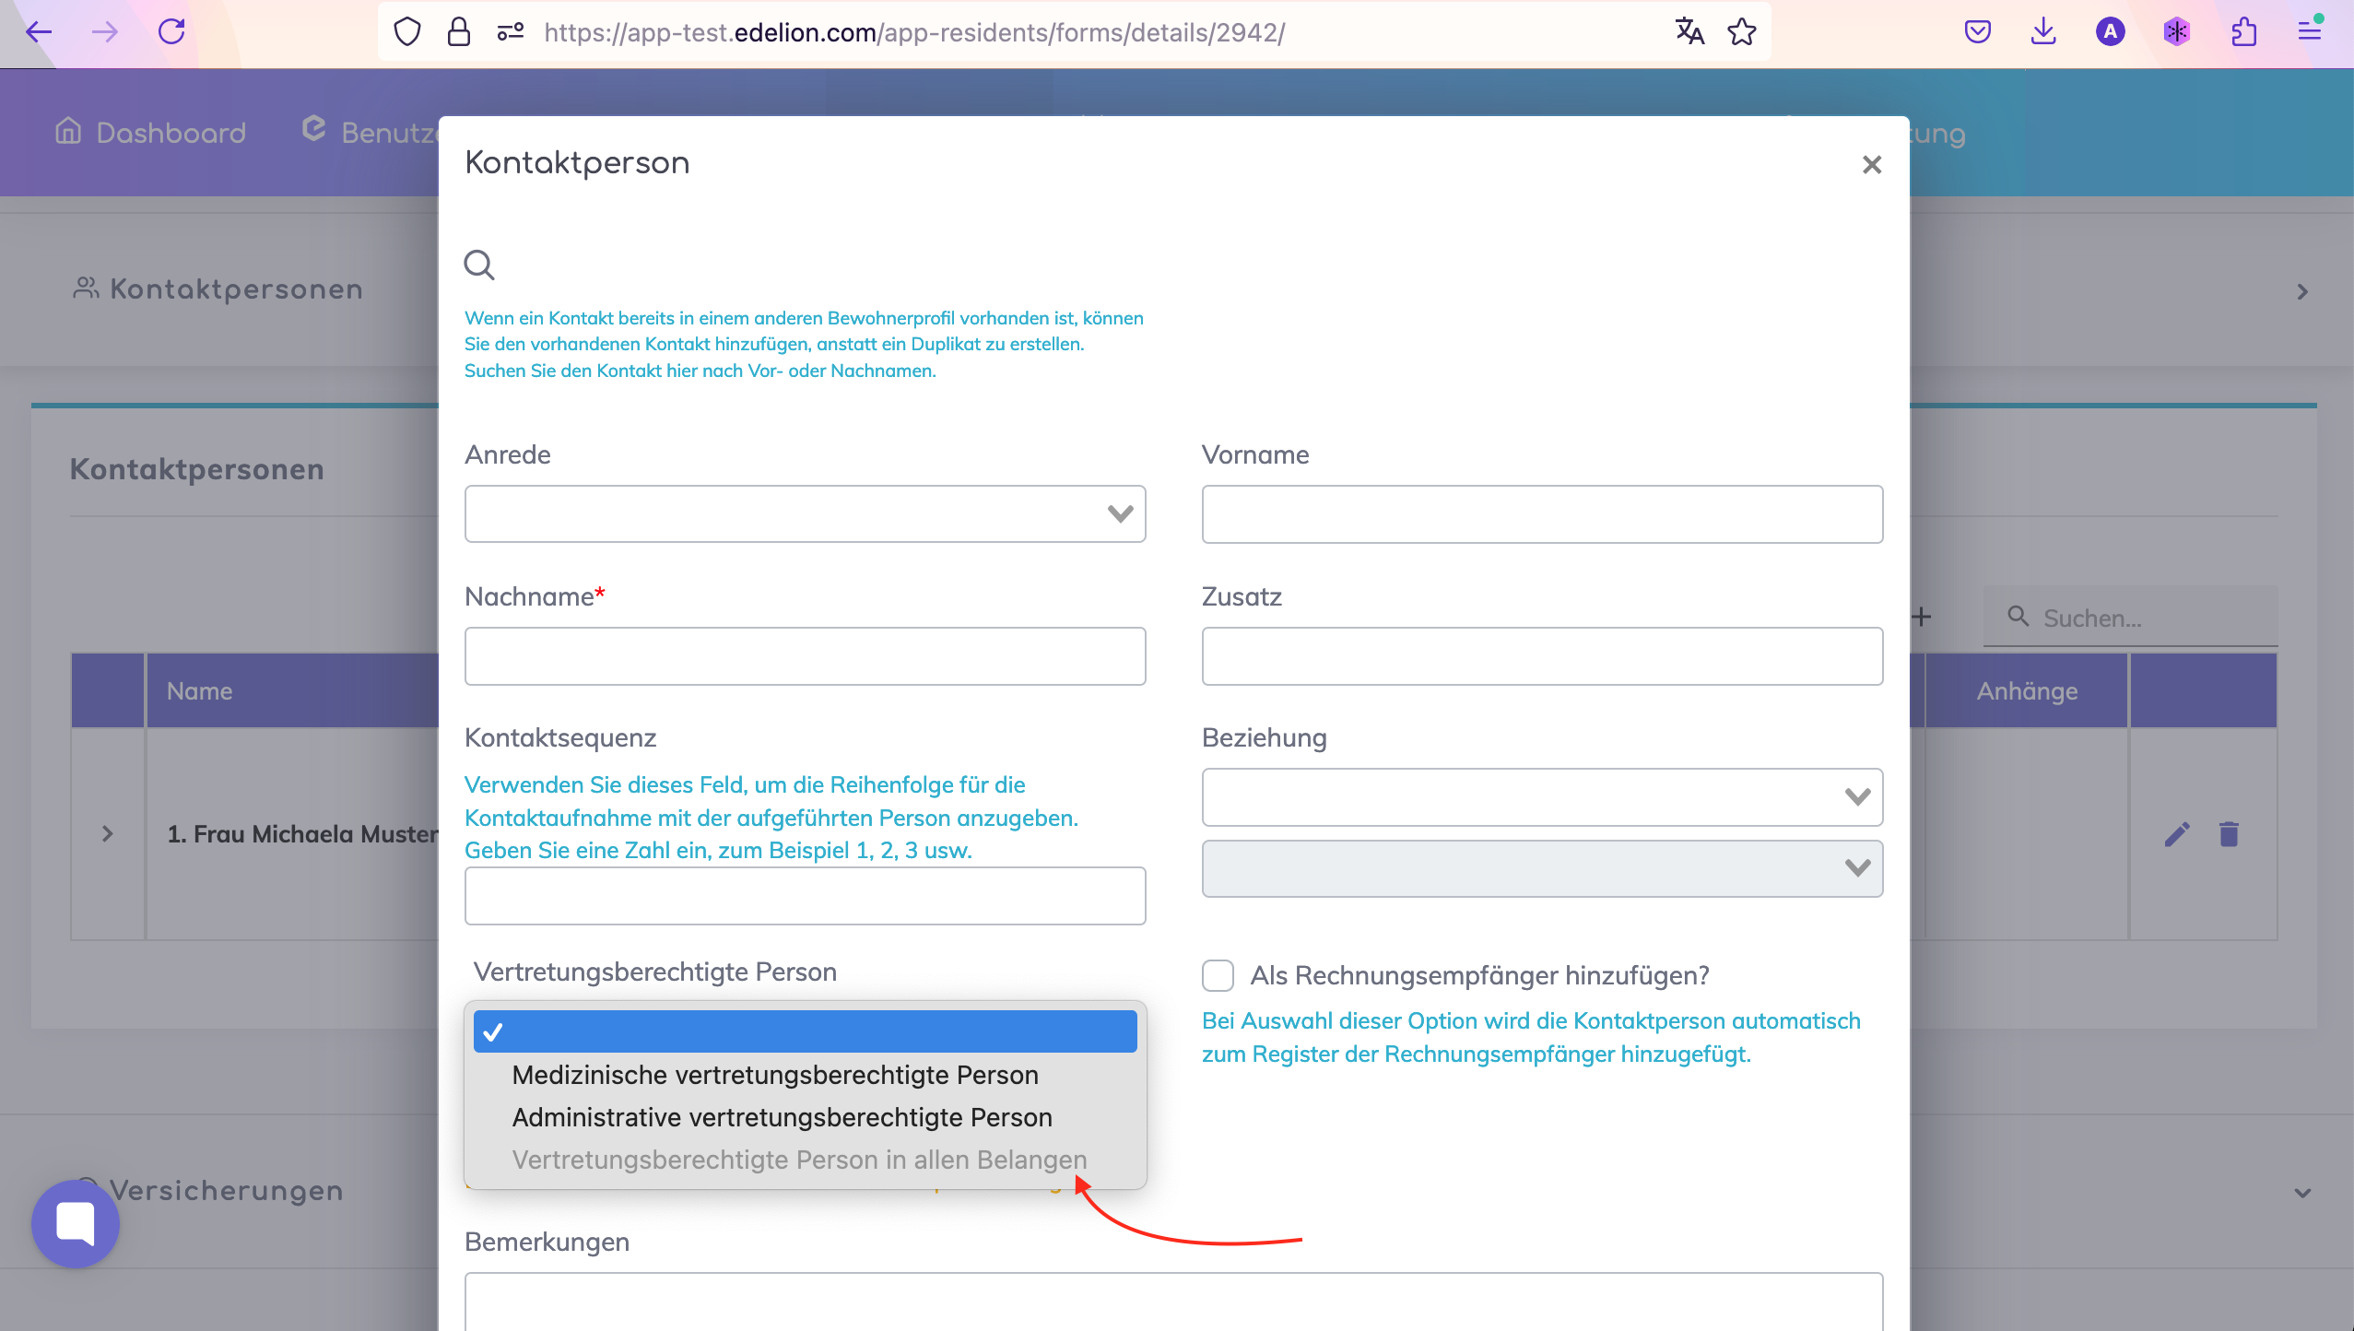Click the Nachname input field
The width and height of the screenshot is (2354, 1331).
805,656
